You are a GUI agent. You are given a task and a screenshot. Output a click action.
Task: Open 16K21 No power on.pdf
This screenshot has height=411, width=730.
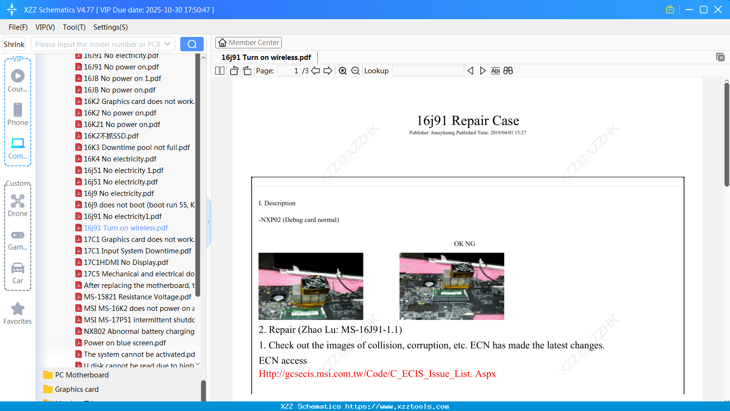coord(122,125)
